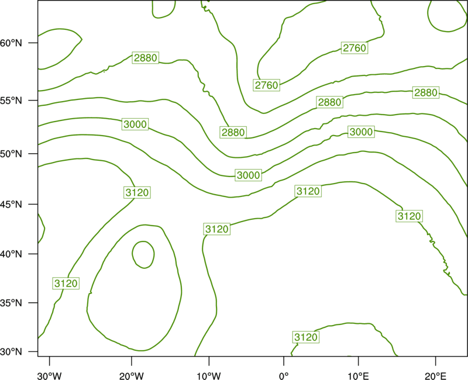This screenshot has height=380, width=468.
Task: Click the 3000 contour label near 10°E, 52°N
Action: click(x=361, y=132)
